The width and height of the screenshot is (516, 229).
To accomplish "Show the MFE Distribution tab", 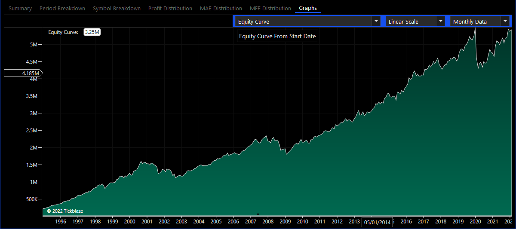I will [270, 8].
